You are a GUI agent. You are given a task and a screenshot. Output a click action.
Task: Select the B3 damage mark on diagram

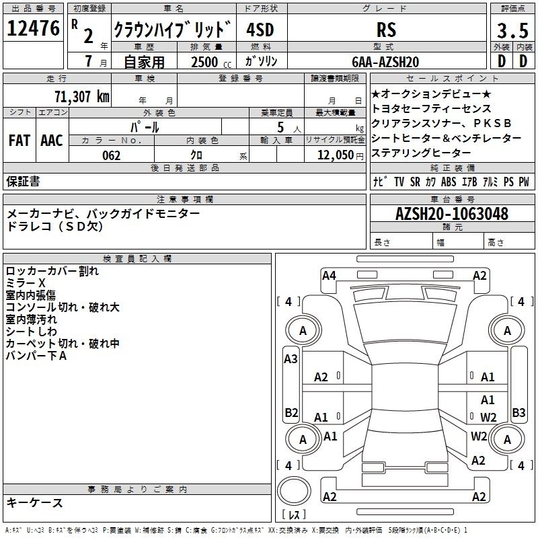click(518, 412)
